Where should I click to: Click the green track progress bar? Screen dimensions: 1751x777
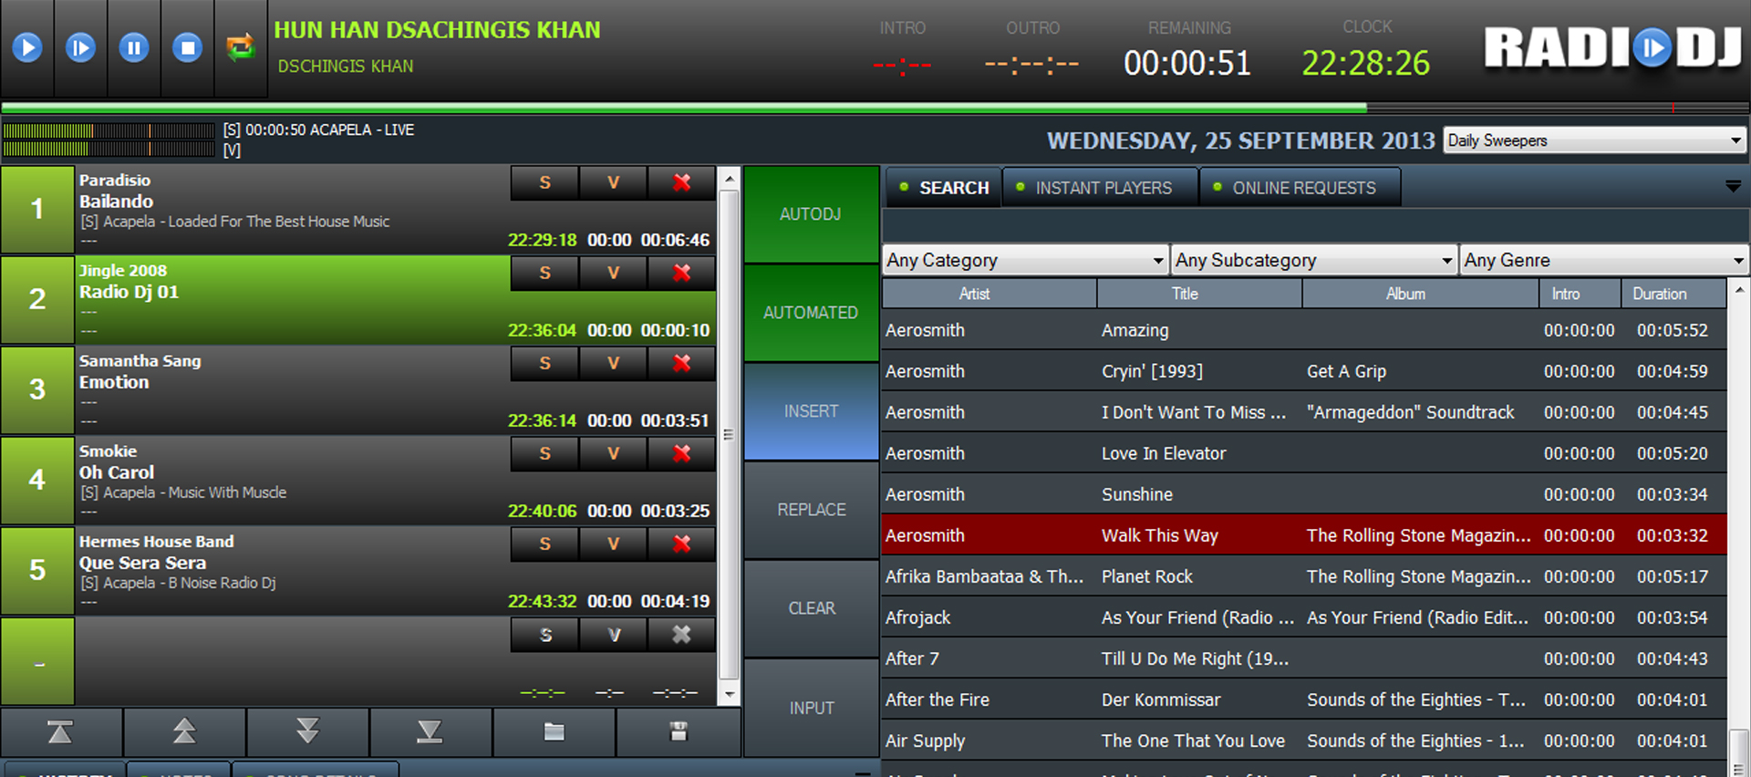[684, 108]
